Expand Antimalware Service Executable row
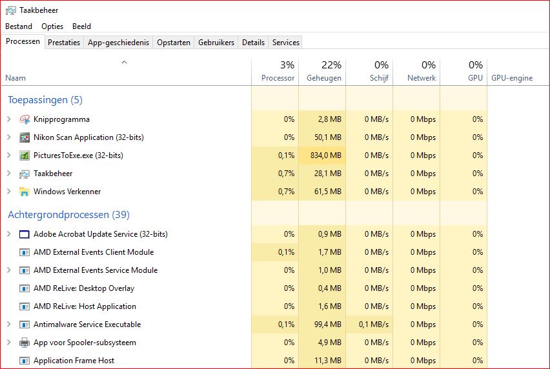550x369 pixels. click(x=9, y=324)
